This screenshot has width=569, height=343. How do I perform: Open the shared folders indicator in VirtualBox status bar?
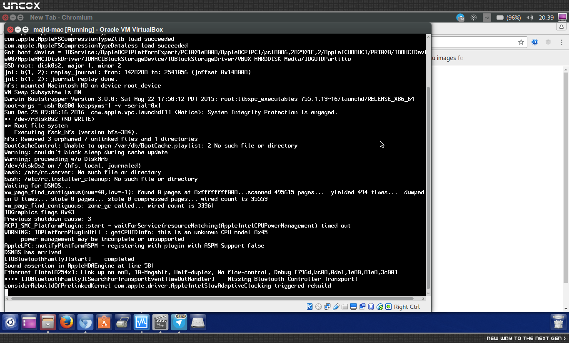click(345, 307)
